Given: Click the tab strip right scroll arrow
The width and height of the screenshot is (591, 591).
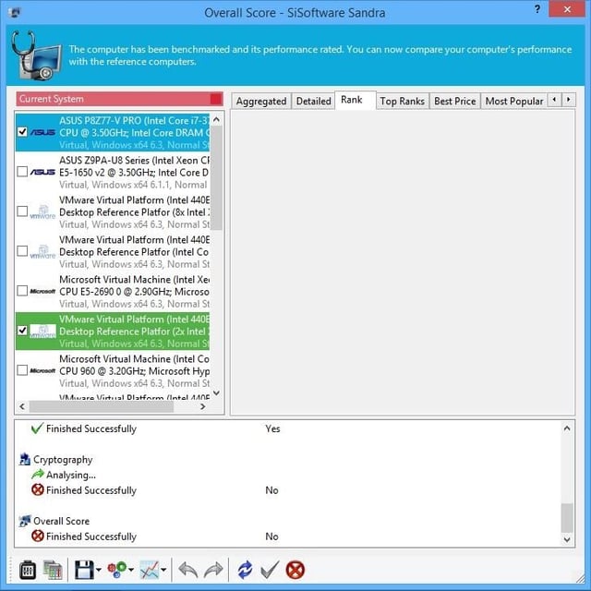Looking at the screenshot, I should click(x=569, y=100).
